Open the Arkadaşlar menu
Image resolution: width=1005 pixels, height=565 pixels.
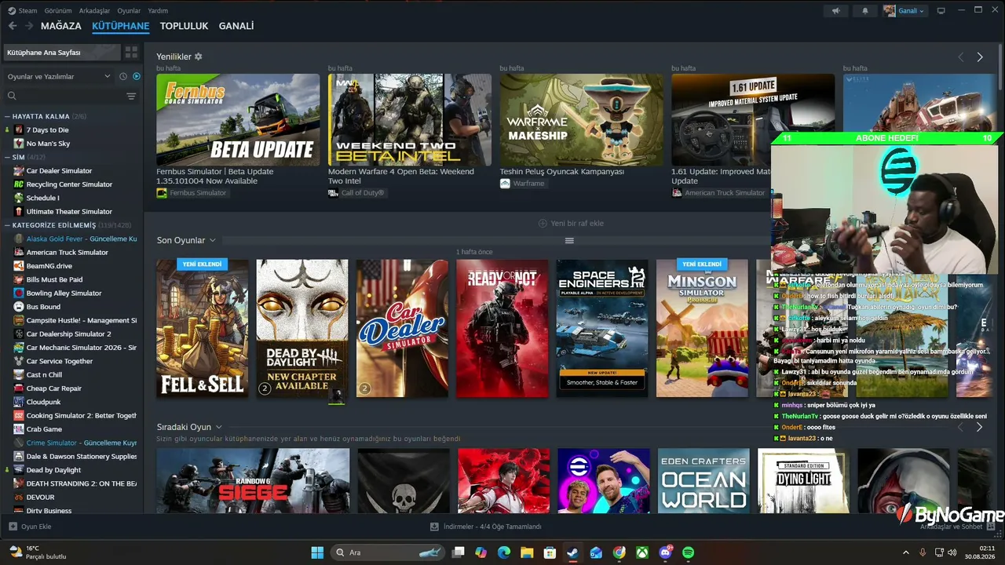click(95, 11)
